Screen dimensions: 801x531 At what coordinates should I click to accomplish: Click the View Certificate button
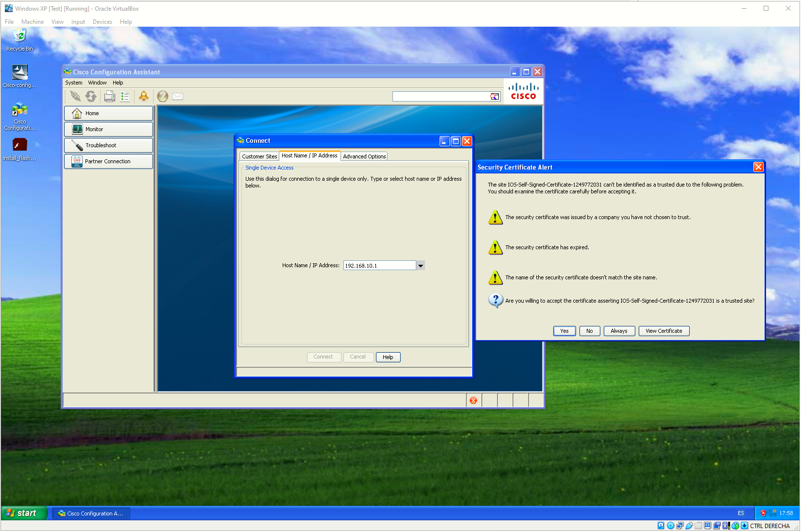click(x=664, y=331)
